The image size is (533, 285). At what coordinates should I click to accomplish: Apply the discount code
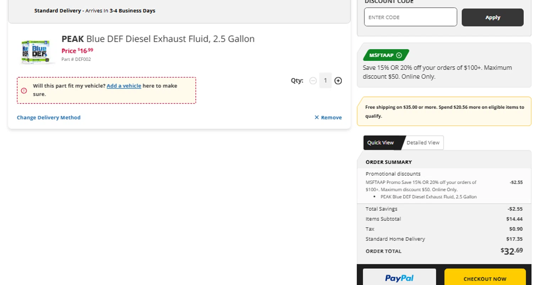click(x=492, y=17)
